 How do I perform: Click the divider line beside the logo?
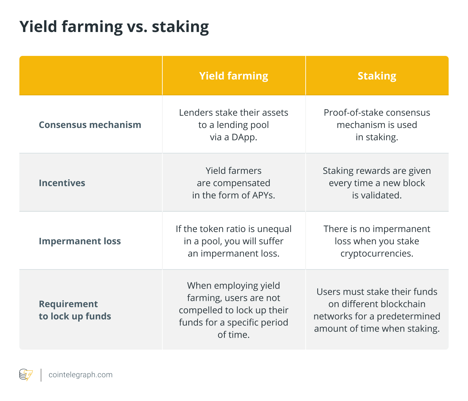[41, 375]
